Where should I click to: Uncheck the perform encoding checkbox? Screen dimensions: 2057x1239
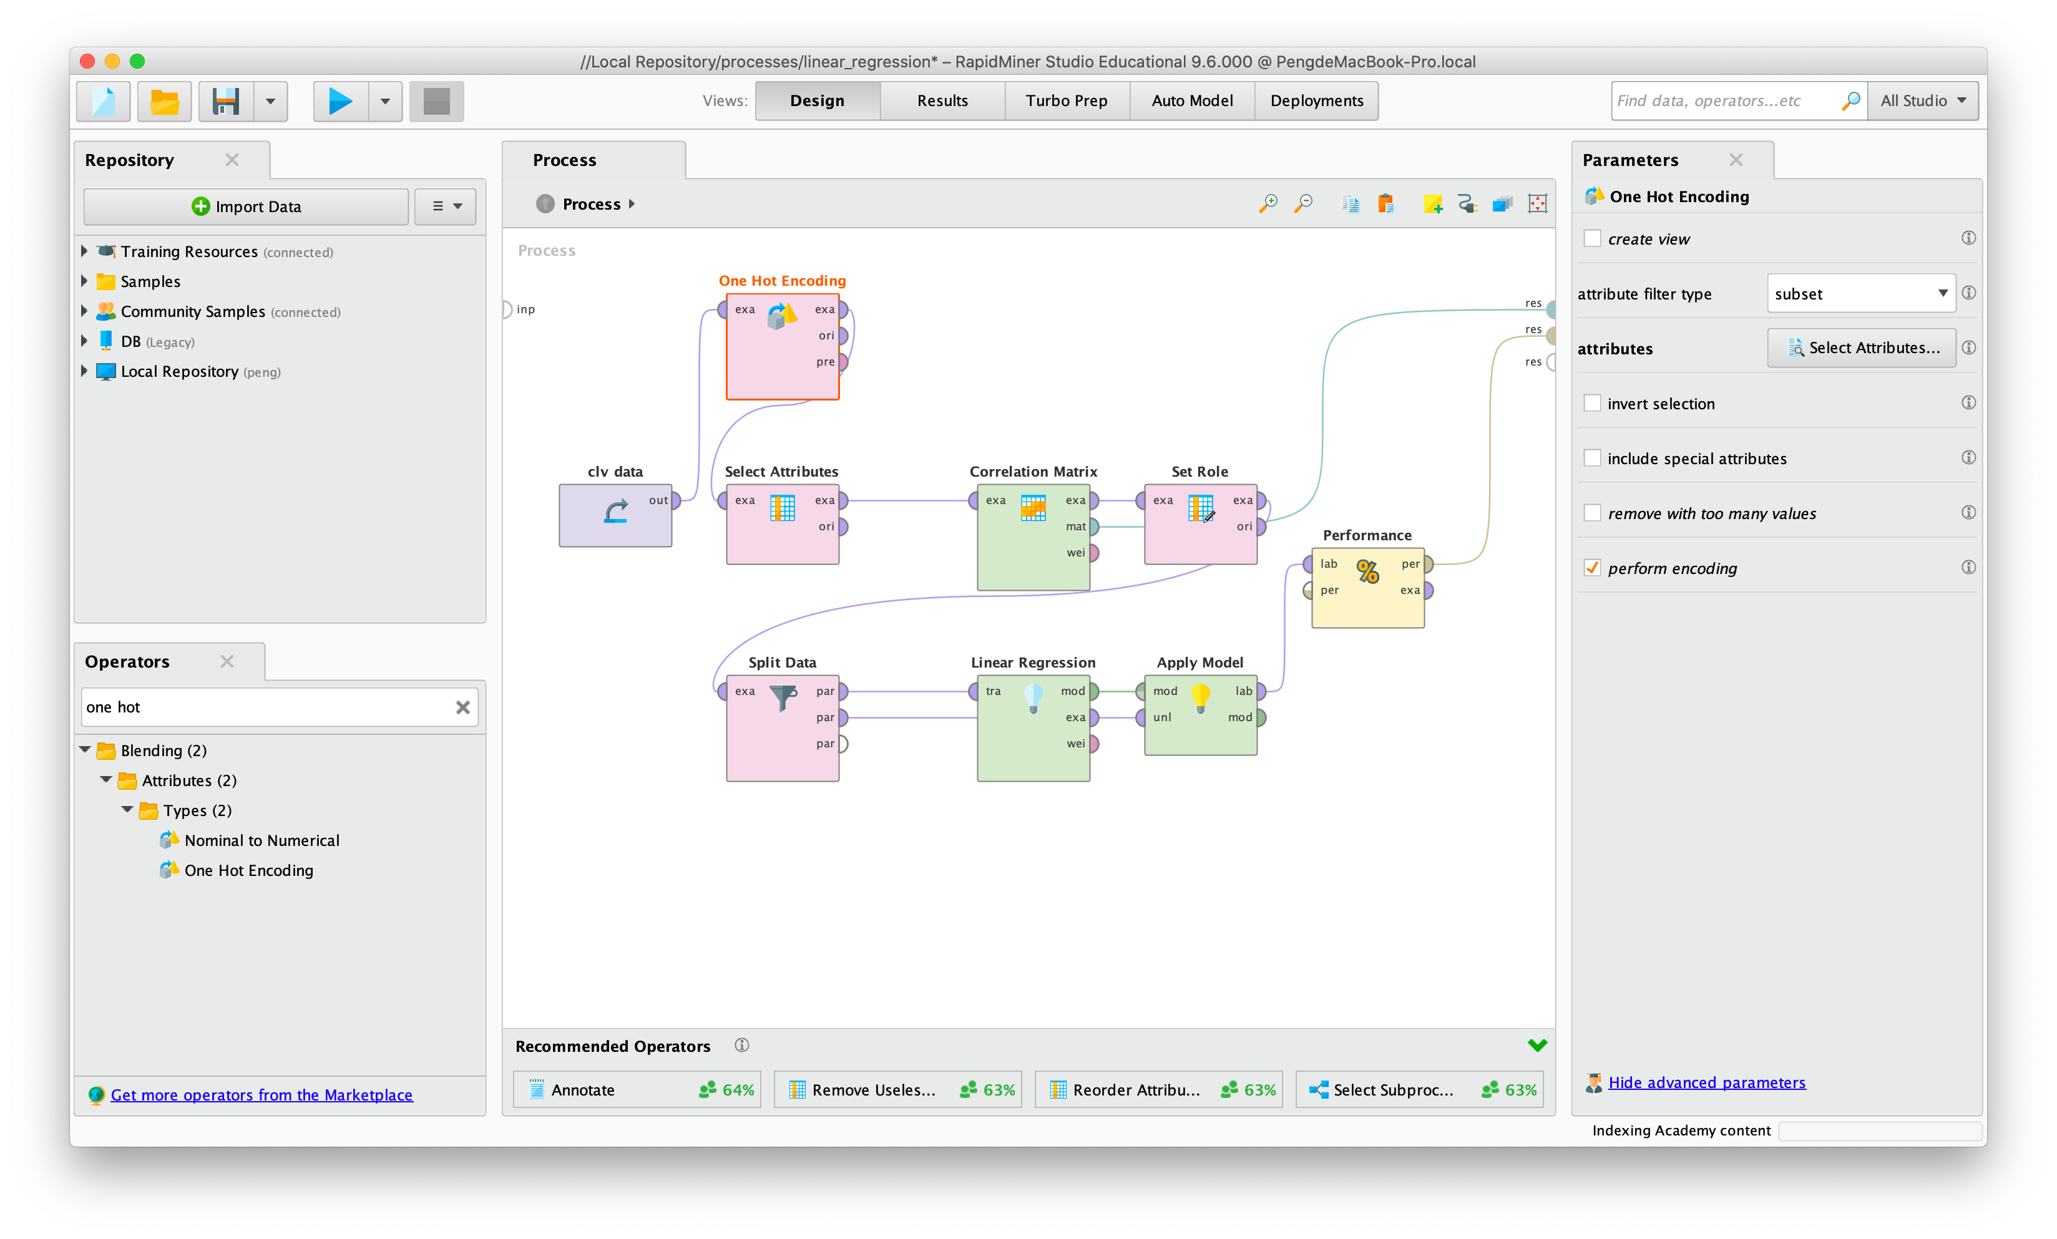(x=1592, y=568)
